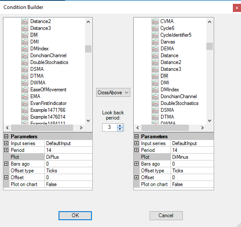Viewport: 241px width, 227px height.
Task: Click the left list's scroll down arrow
Action: [x=88, y=121]
